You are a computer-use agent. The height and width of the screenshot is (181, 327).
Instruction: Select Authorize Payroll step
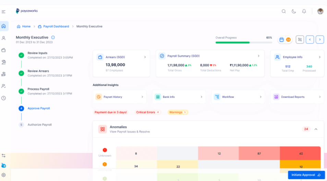40,125
